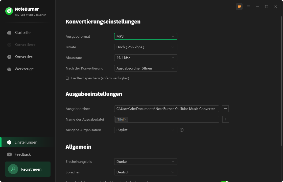Open the Ausgabeformat MP3 dropdown
Image resolution: width=283 pixels, height=182 pixels.
tap(146, 36)
